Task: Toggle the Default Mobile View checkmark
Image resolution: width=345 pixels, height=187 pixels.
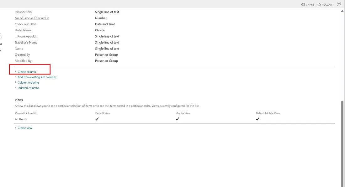Action: 257,119
